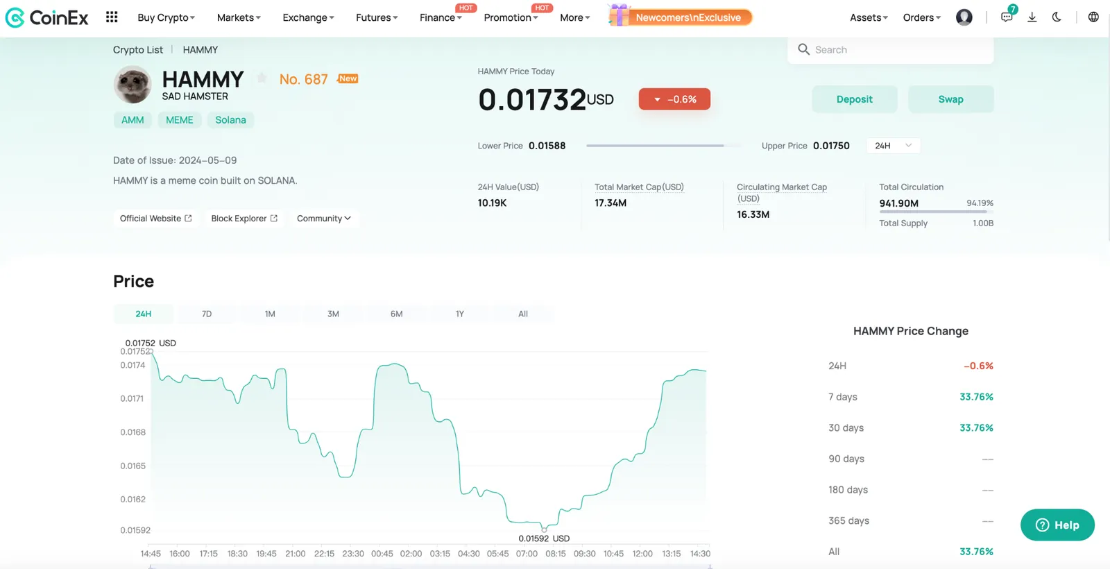Click the Solana tag
The image size is (1110, 569).
(230, 120)
